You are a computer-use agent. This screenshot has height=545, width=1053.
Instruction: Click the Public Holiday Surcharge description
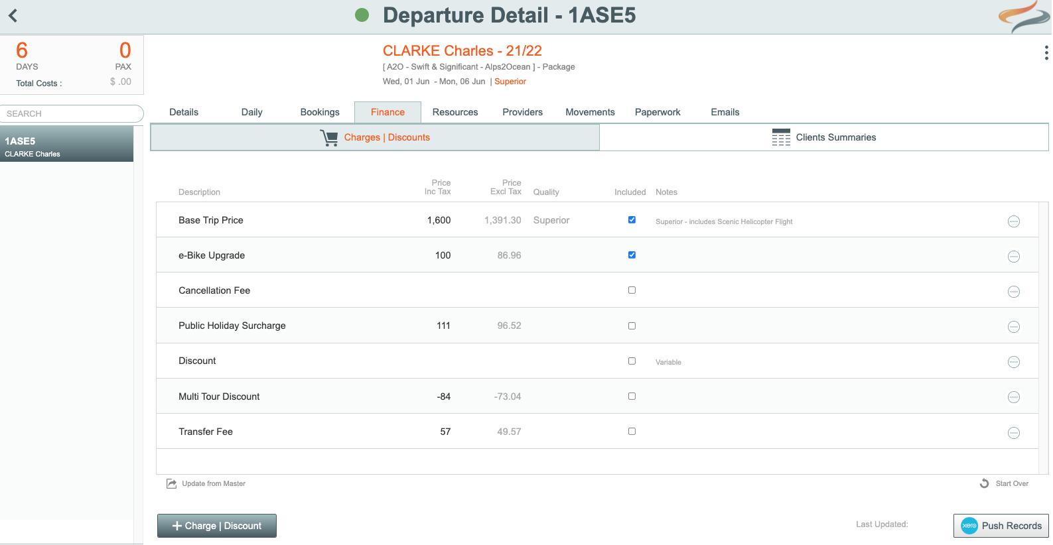click(x=232, y=326)
